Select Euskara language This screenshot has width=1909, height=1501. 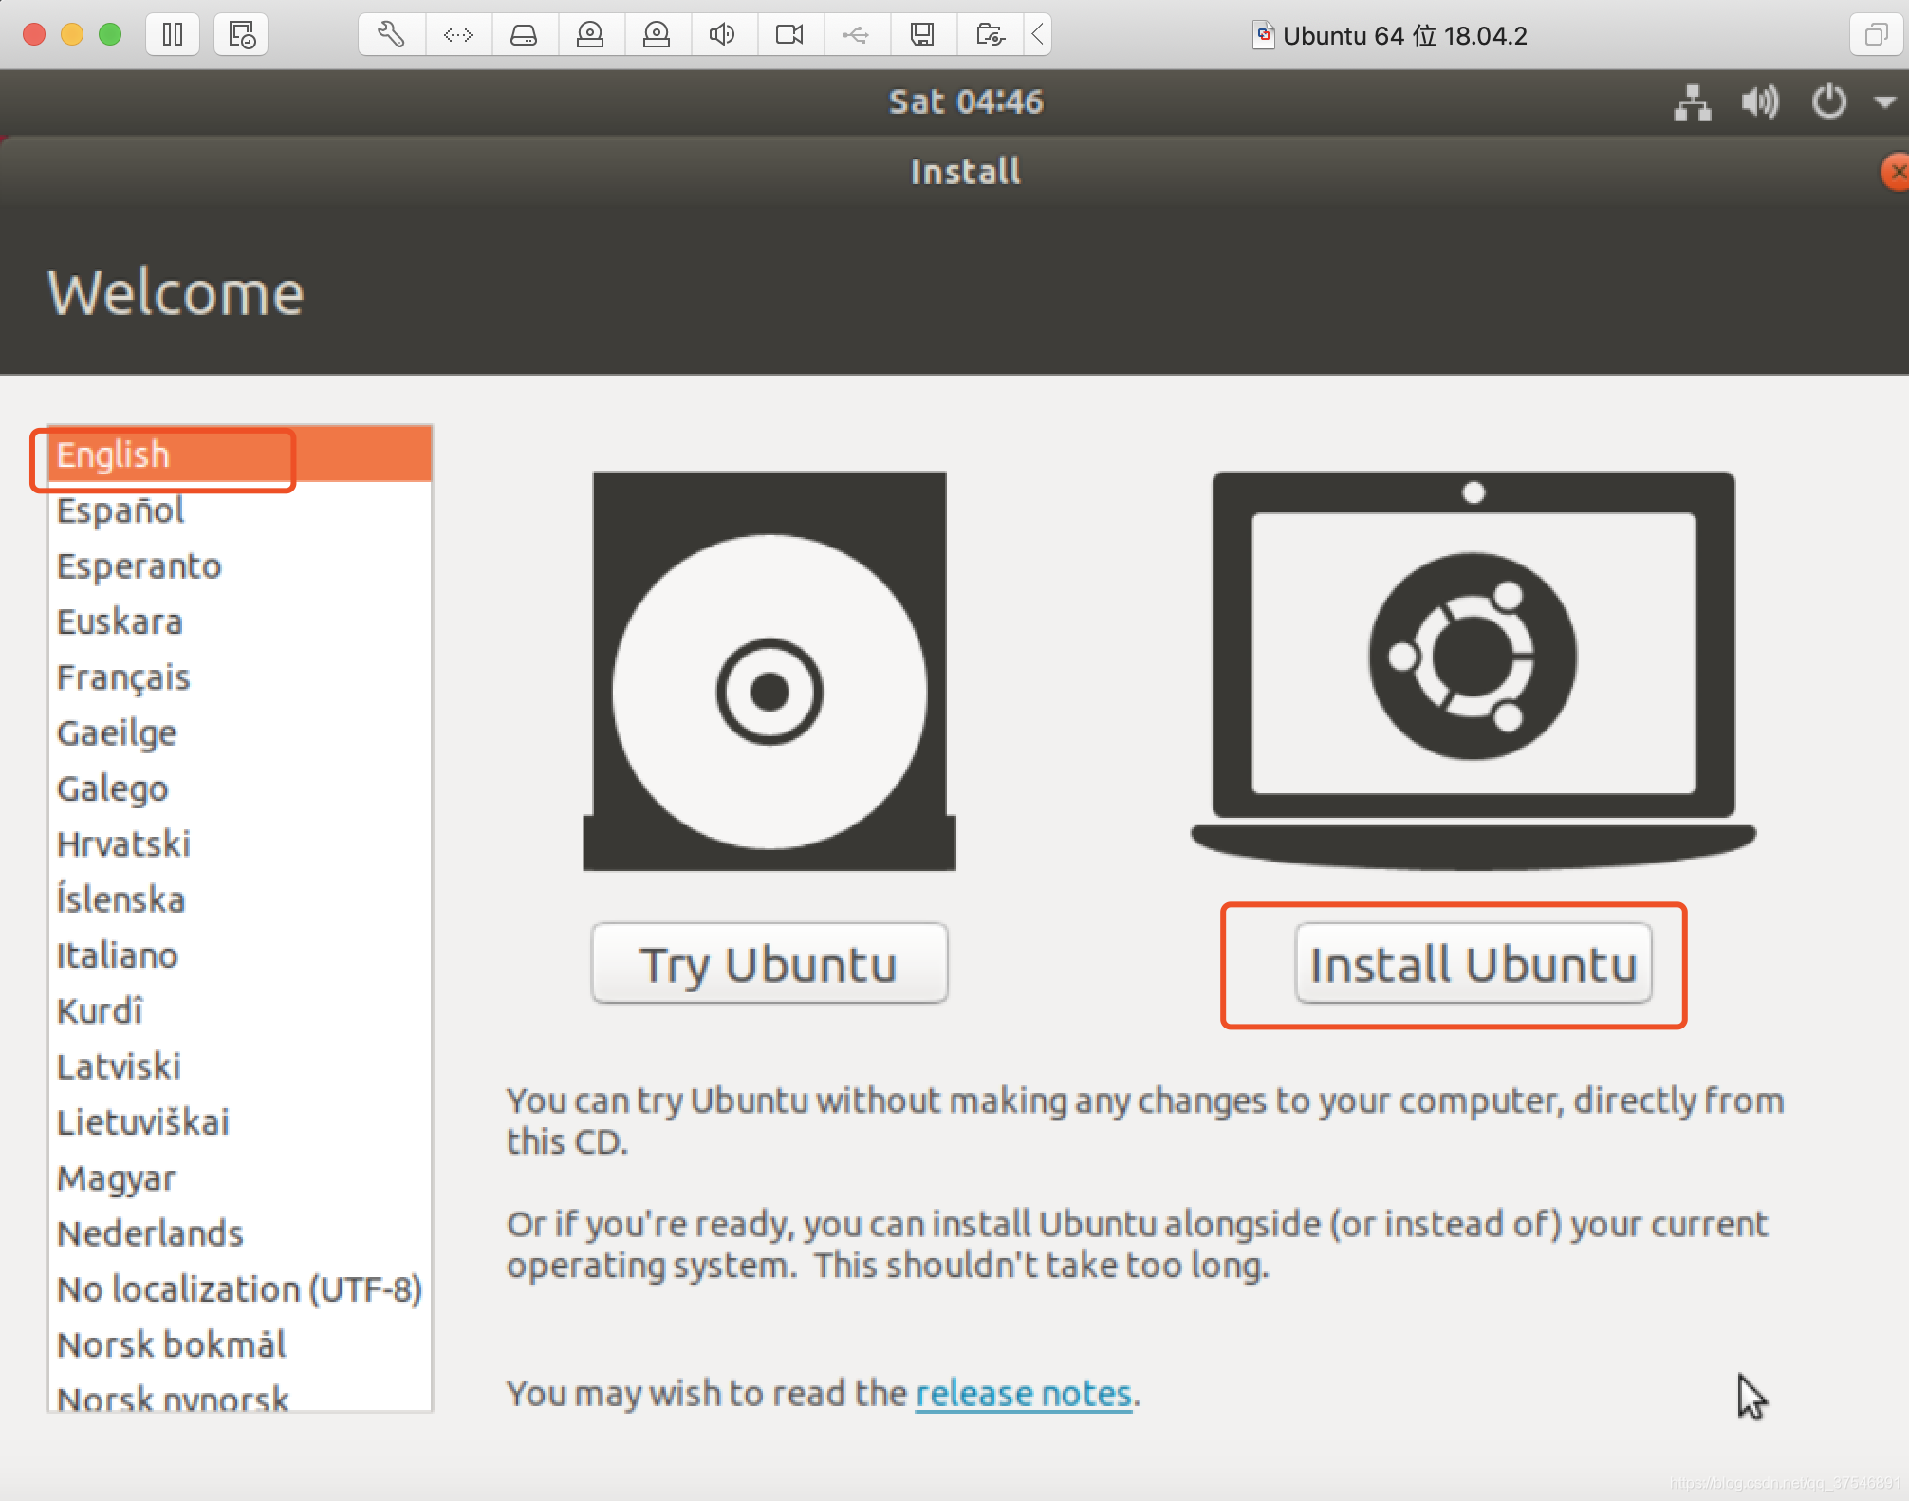(x=240, y=621)
